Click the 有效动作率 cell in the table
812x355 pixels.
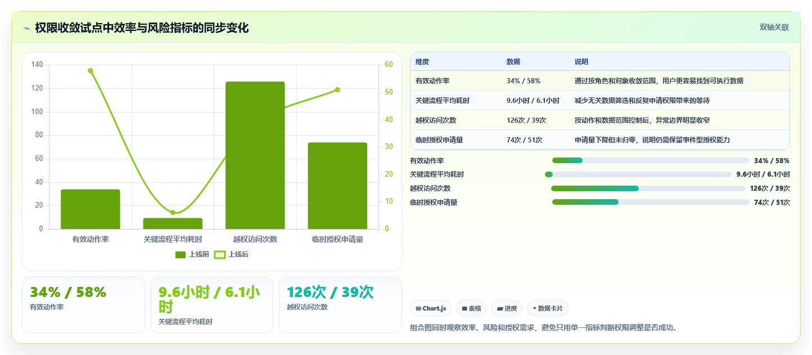tap(432, 81)
